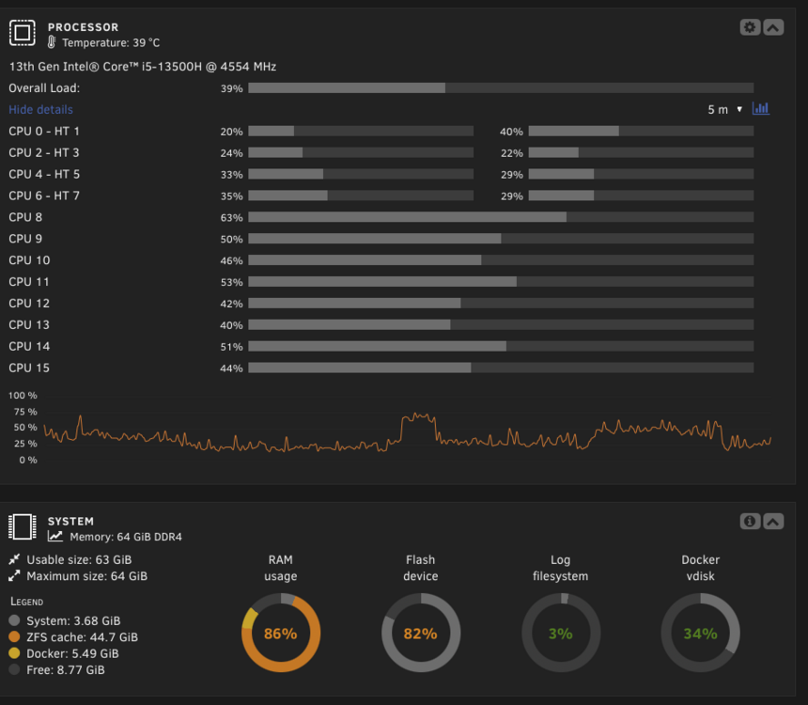
Task: Click the 'CPU 15' label
Action: pos(29,368)
